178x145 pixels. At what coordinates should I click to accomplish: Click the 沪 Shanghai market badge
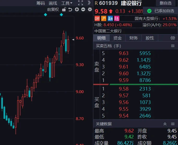(x=104, y=18)
